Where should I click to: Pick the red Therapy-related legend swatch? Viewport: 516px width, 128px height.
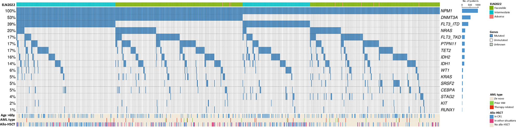[492, 107]
